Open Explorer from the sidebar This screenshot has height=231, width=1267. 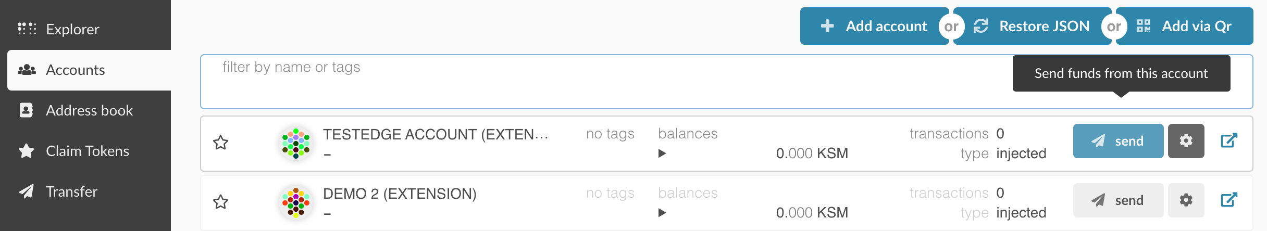(72, 29)
